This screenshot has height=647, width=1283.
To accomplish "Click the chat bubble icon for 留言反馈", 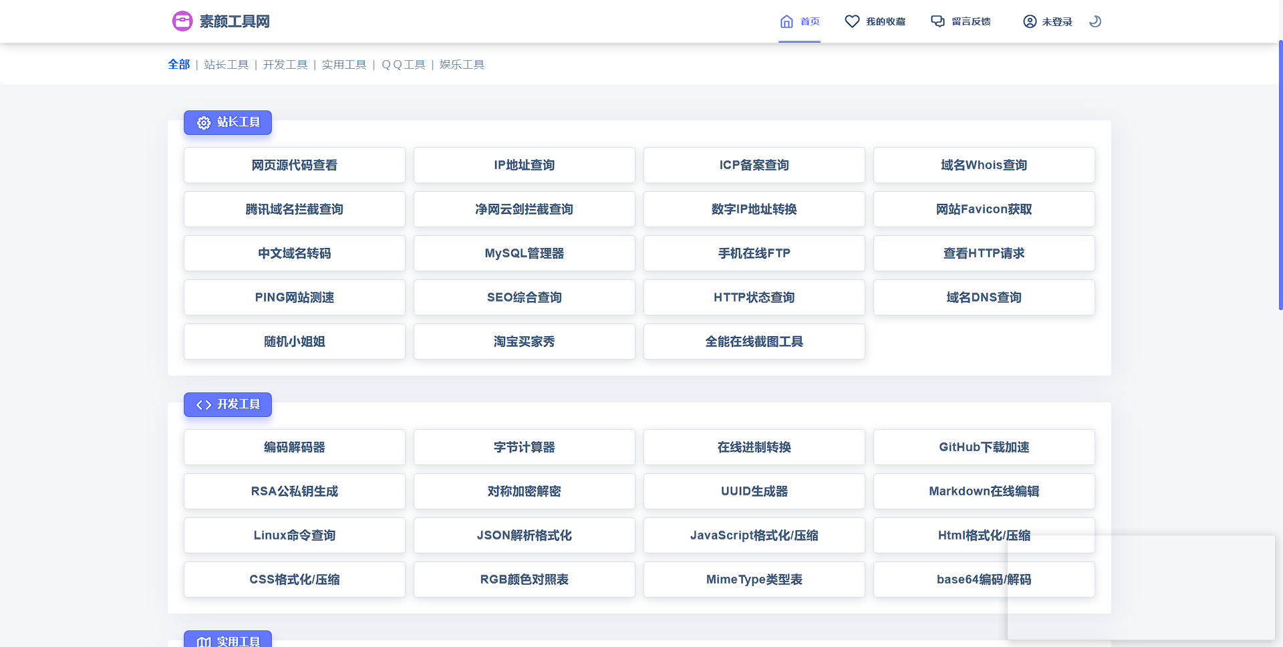I will [x=938, y=21].
